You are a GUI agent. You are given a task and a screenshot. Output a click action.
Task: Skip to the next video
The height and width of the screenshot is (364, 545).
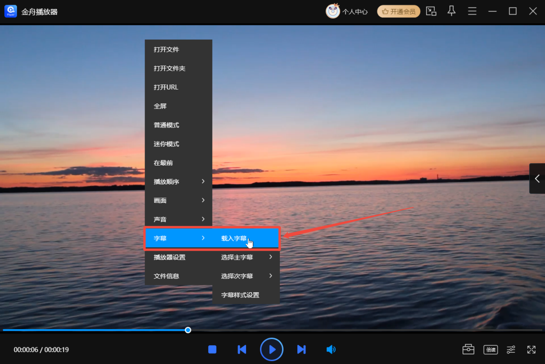[302, 349]
